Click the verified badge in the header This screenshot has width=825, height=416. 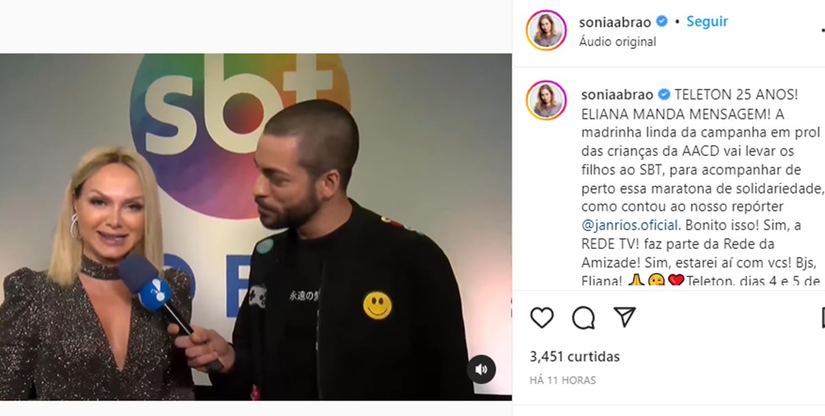click(x=660, y=21)
